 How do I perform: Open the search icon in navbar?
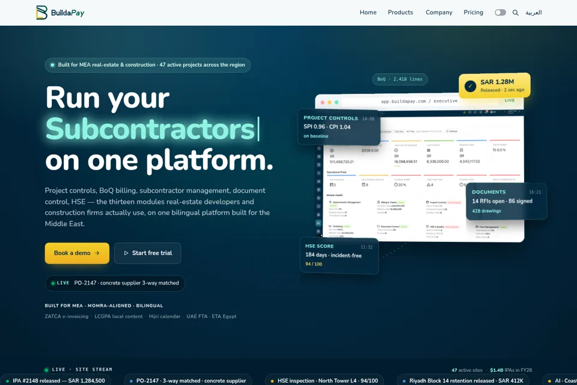(516, 13)
